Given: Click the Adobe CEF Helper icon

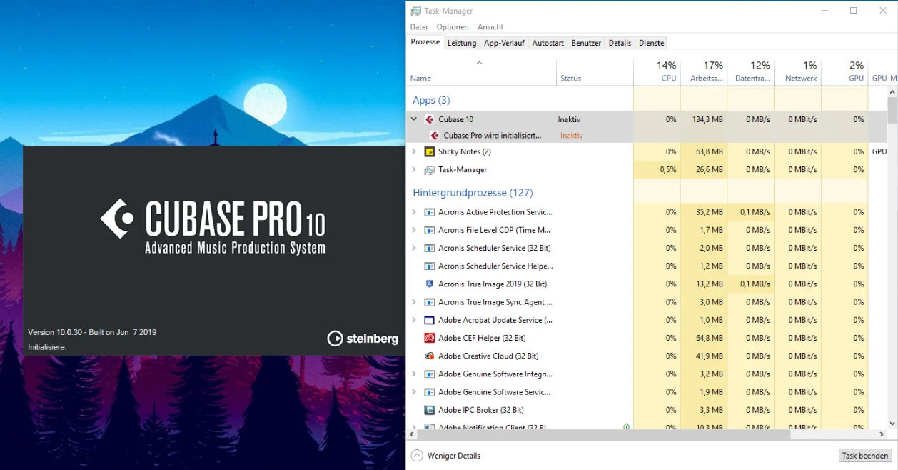Looking at the screenshot, I should click(x=429, y=338).
